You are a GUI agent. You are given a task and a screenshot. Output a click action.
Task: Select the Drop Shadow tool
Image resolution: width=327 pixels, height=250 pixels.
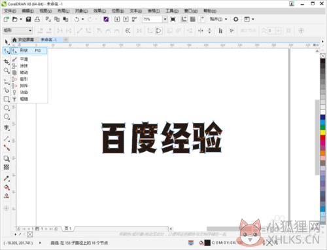7,158
